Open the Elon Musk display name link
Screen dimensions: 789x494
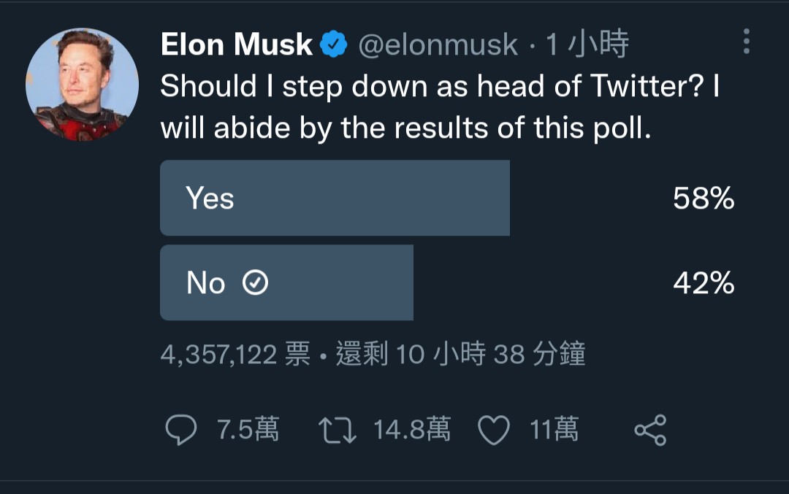tap(237, 46)
